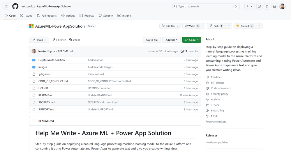Screen dimensions: 291x151
Task: Open the command palette icon
Action: [x=237, y=6]
